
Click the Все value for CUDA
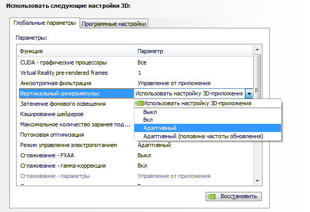pos(142,62)
